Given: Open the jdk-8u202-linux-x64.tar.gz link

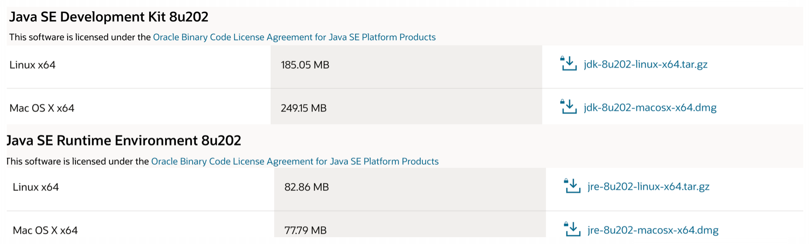Looking at the screenshot, I should 645,64.
